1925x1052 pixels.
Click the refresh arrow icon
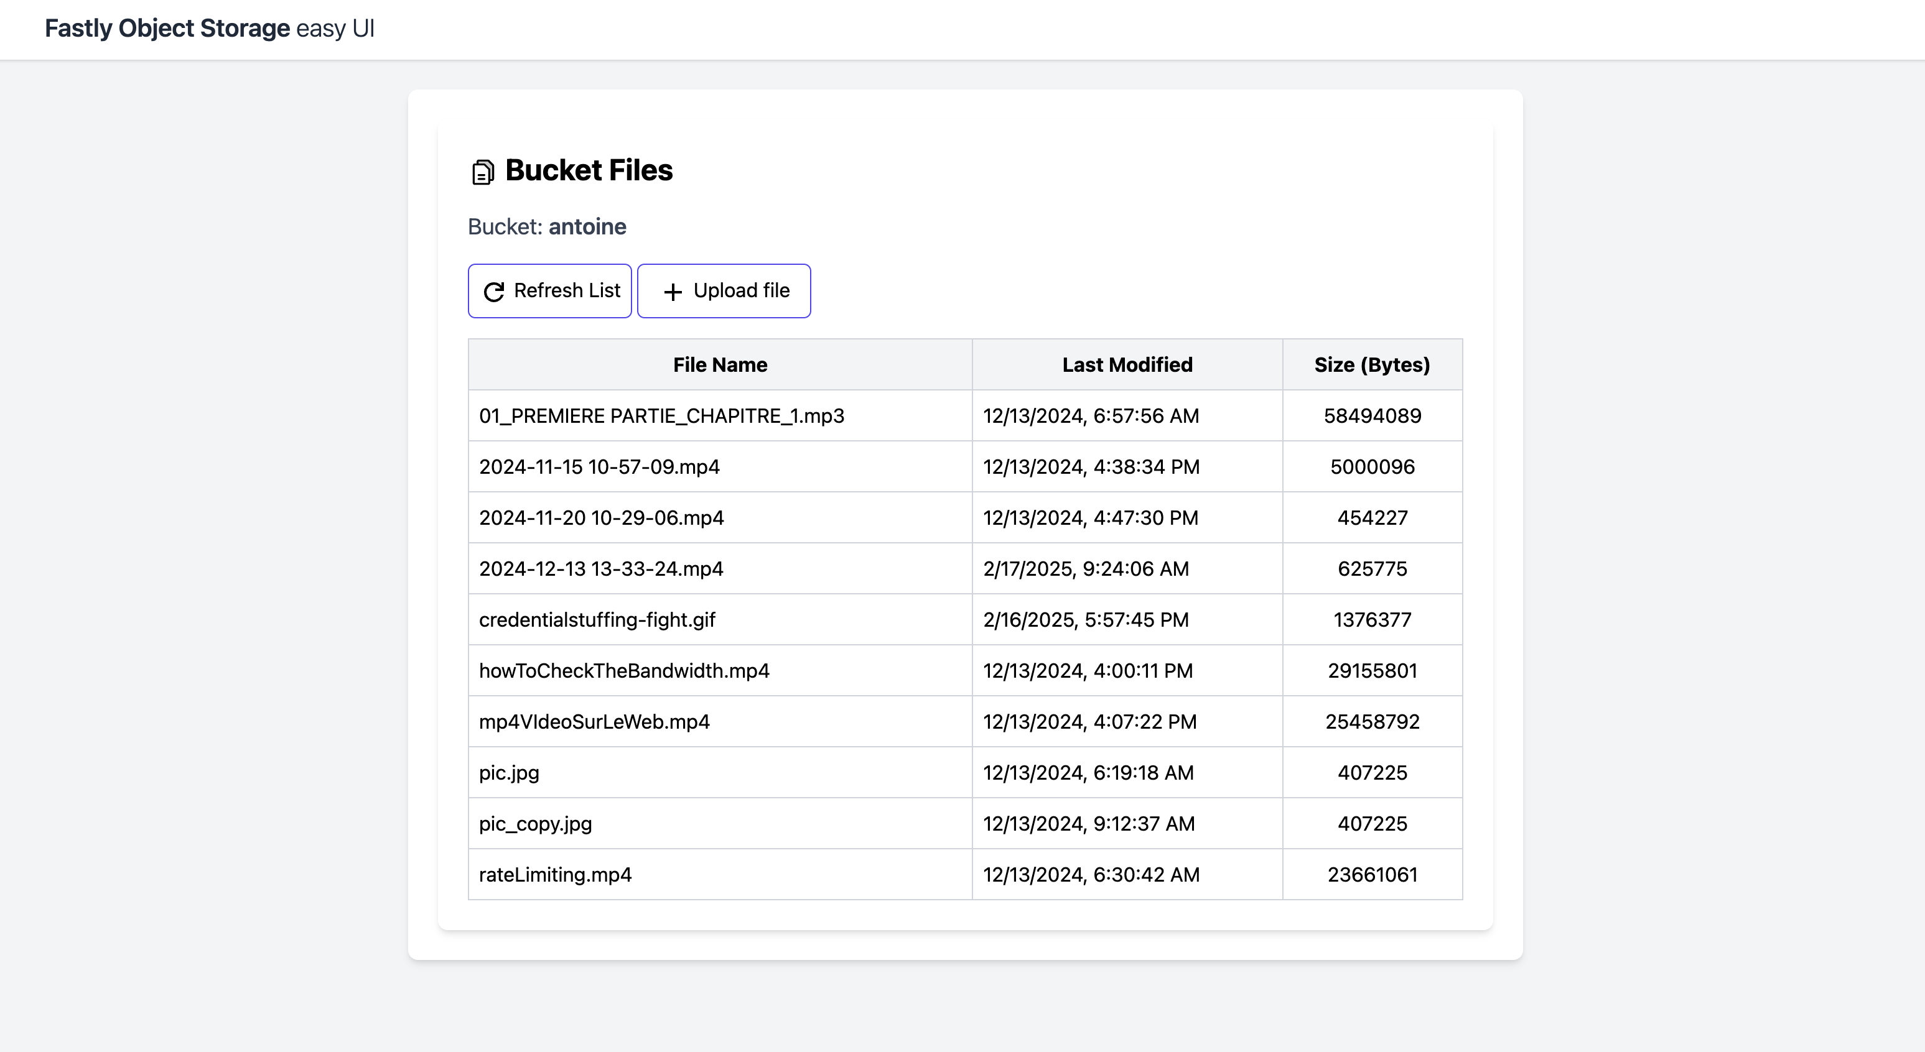point(494,292)
